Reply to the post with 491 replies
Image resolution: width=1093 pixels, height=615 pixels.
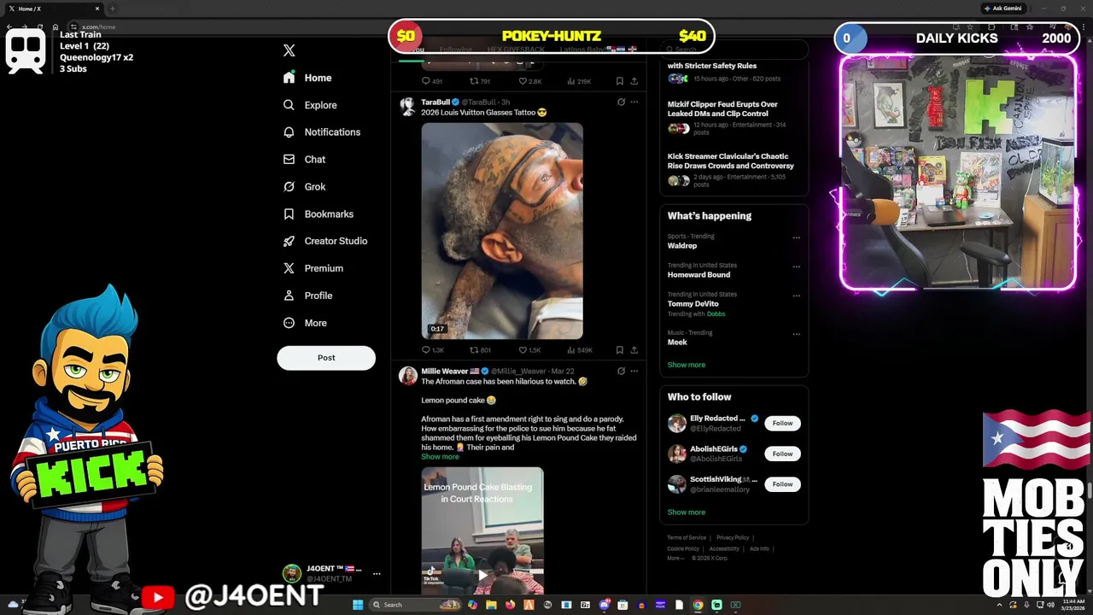coord(432,81)
